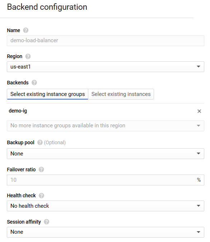Click the Backup pool help icon

point(40,142)
